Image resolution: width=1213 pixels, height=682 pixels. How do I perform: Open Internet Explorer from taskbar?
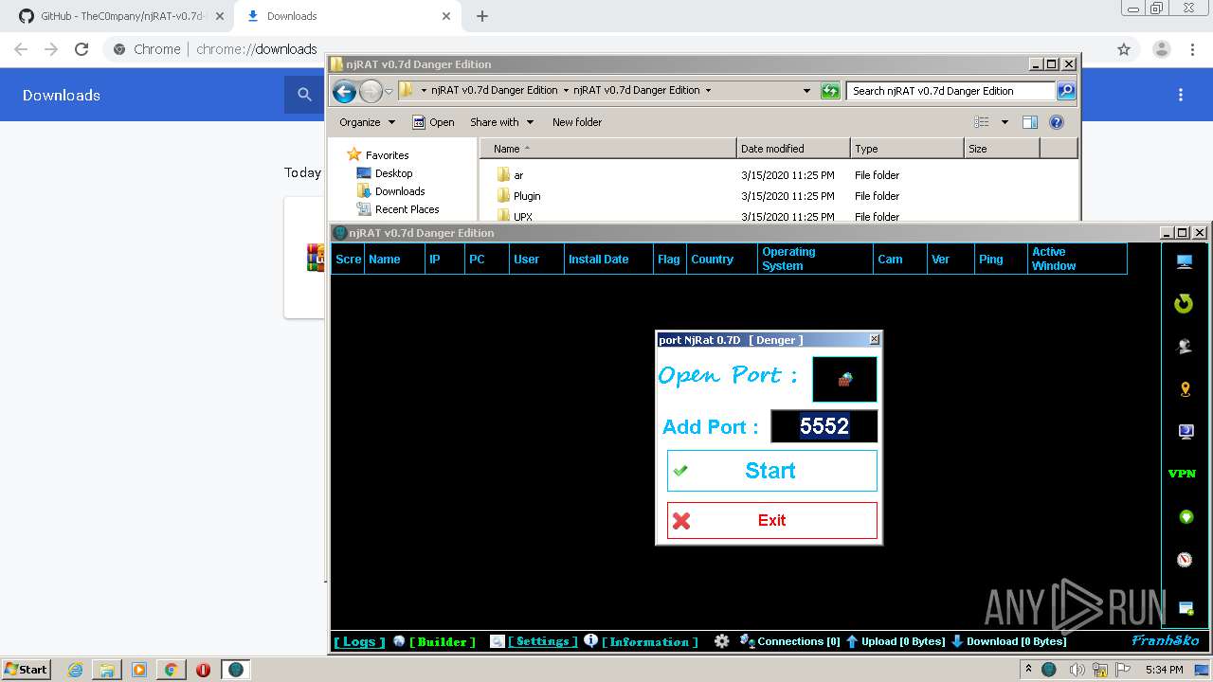[75, 670]
